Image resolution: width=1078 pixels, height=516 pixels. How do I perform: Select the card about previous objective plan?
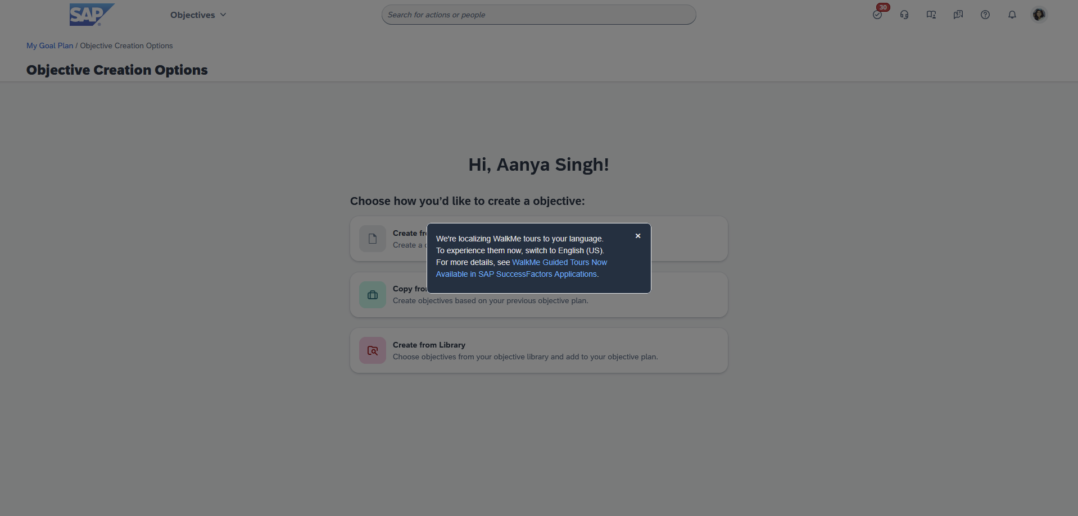538,295
